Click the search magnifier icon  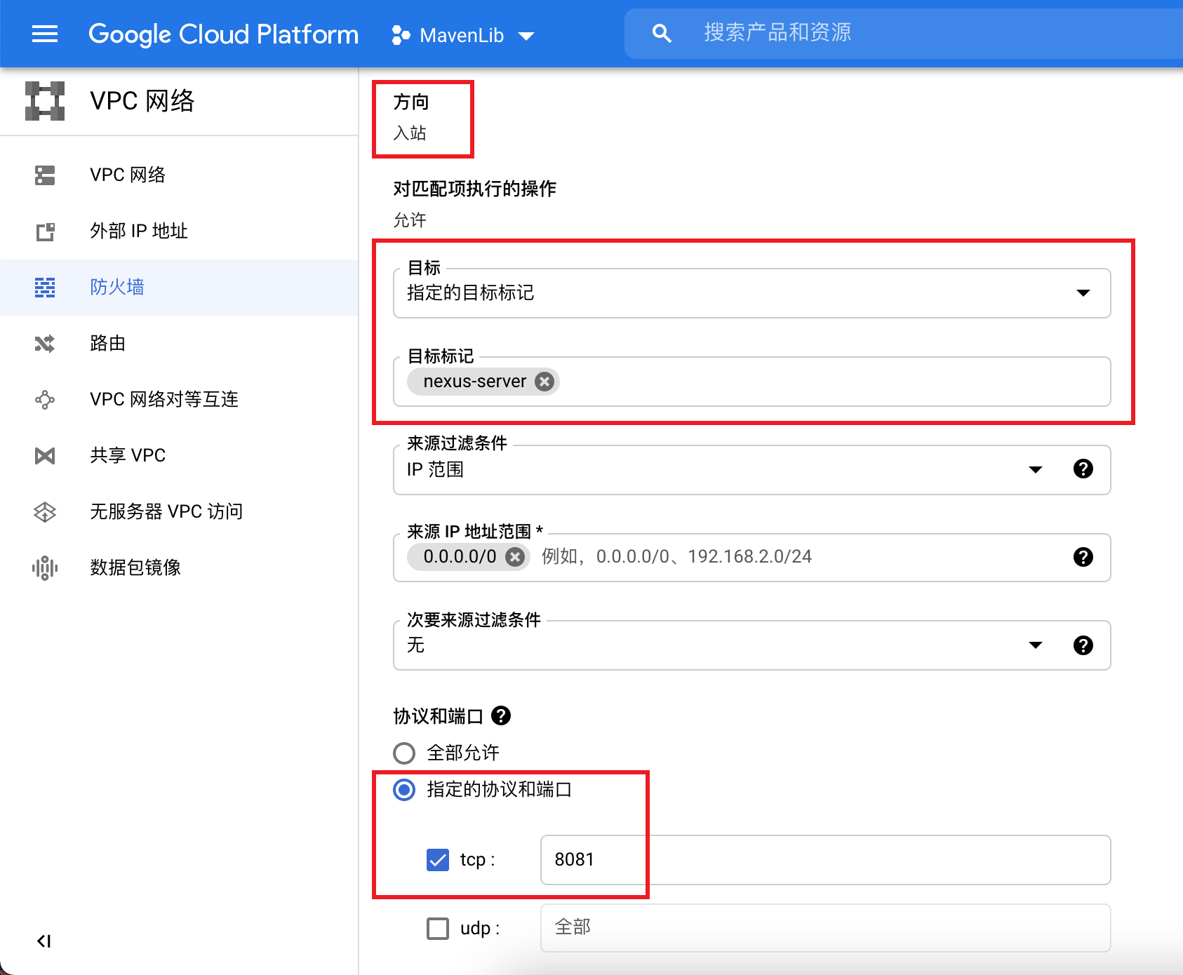(x=662, y=33)
